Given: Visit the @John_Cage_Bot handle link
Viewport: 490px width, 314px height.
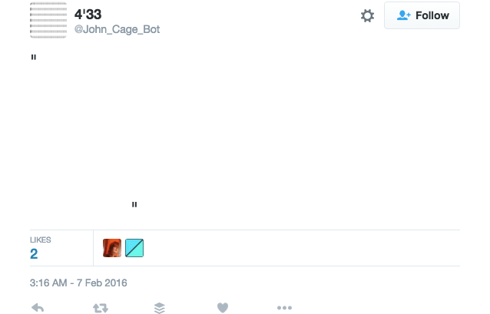Looking at the screenshot, I should tap(117, 29).
